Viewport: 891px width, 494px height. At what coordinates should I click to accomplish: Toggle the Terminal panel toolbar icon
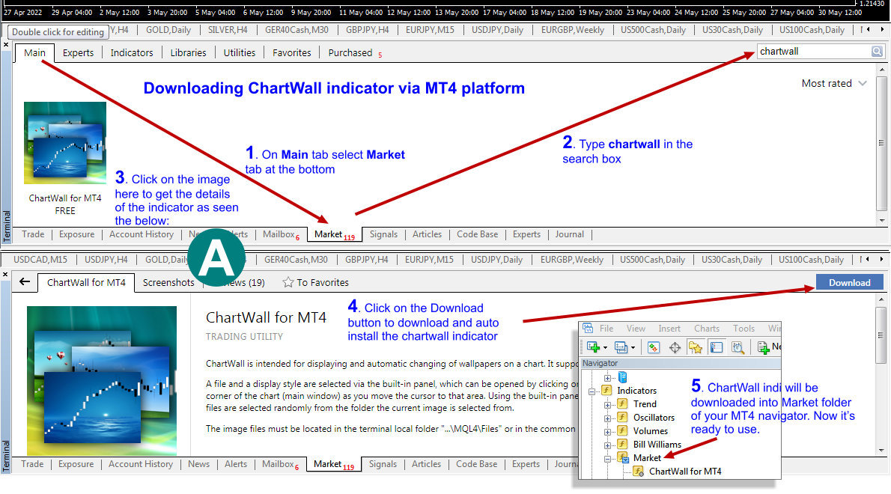717,347
